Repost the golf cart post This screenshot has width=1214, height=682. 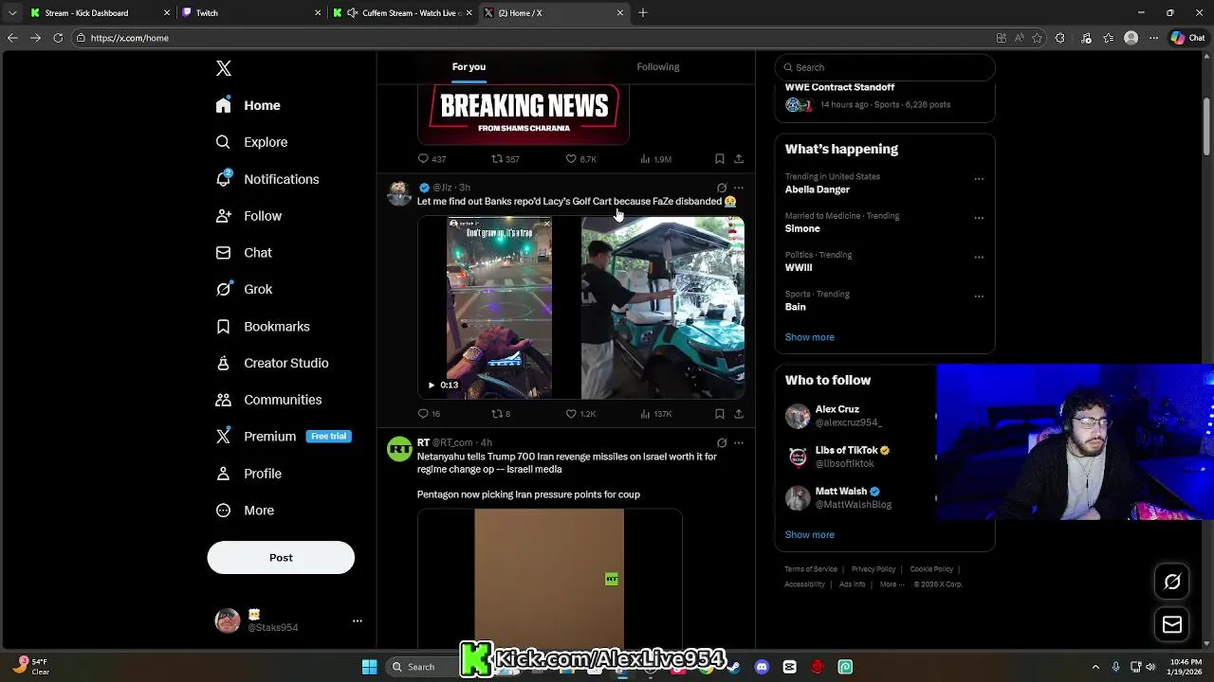(501, 414)
